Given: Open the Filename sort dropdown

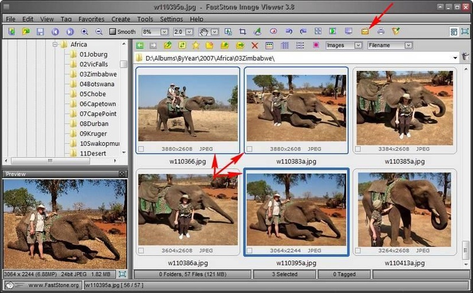Looking at the screenshot, I should click(x=408, y=45).
